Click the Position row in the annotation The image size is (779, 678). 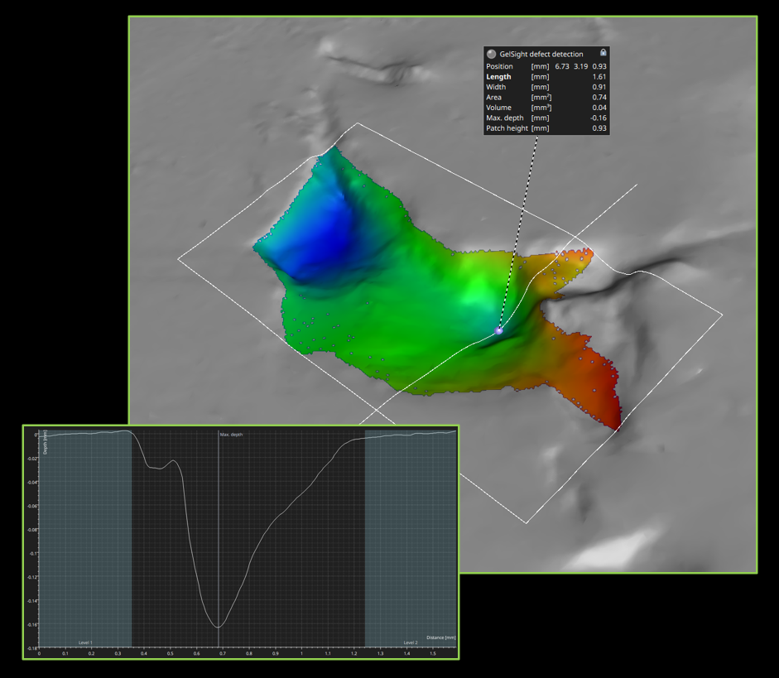546,66
